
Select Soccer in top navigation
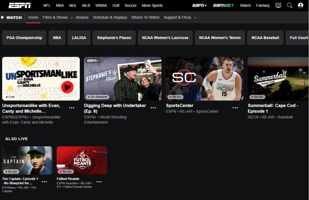(130, 5)
